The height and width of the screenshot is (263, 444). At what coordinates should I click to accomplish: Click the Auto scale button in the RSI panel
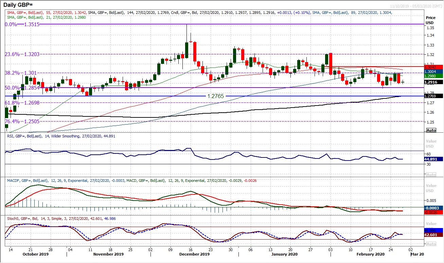tap(431, 174)
